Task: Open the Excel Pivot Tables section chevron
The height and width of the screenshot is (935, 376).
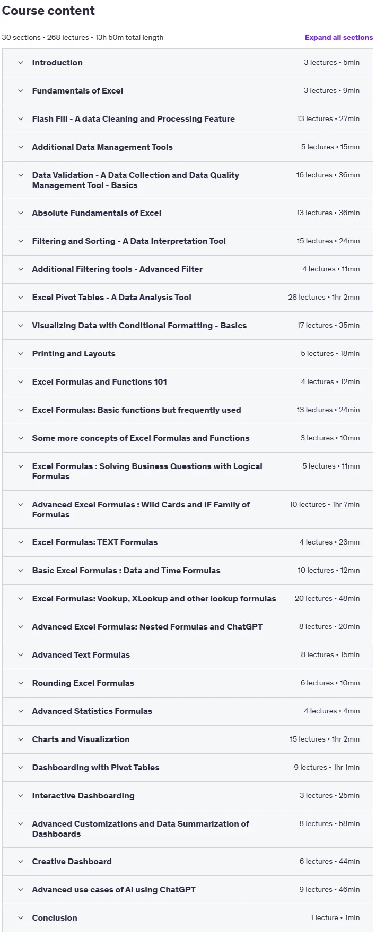Action: click(21, 297)
